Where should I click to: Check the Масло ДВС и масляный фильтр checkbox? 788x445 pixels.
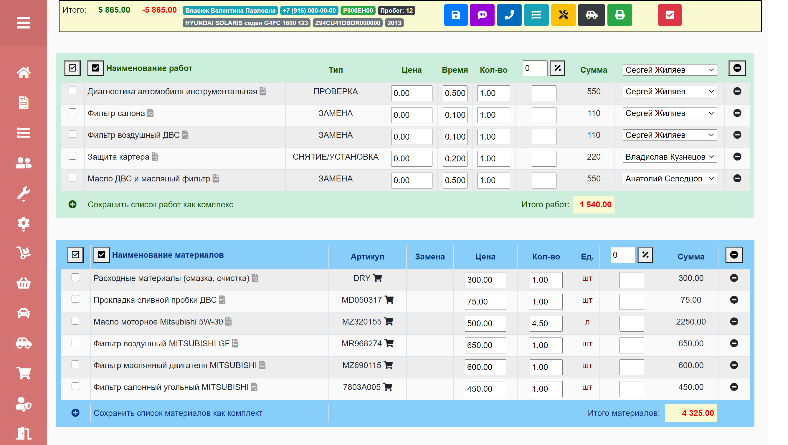point(72,177)
